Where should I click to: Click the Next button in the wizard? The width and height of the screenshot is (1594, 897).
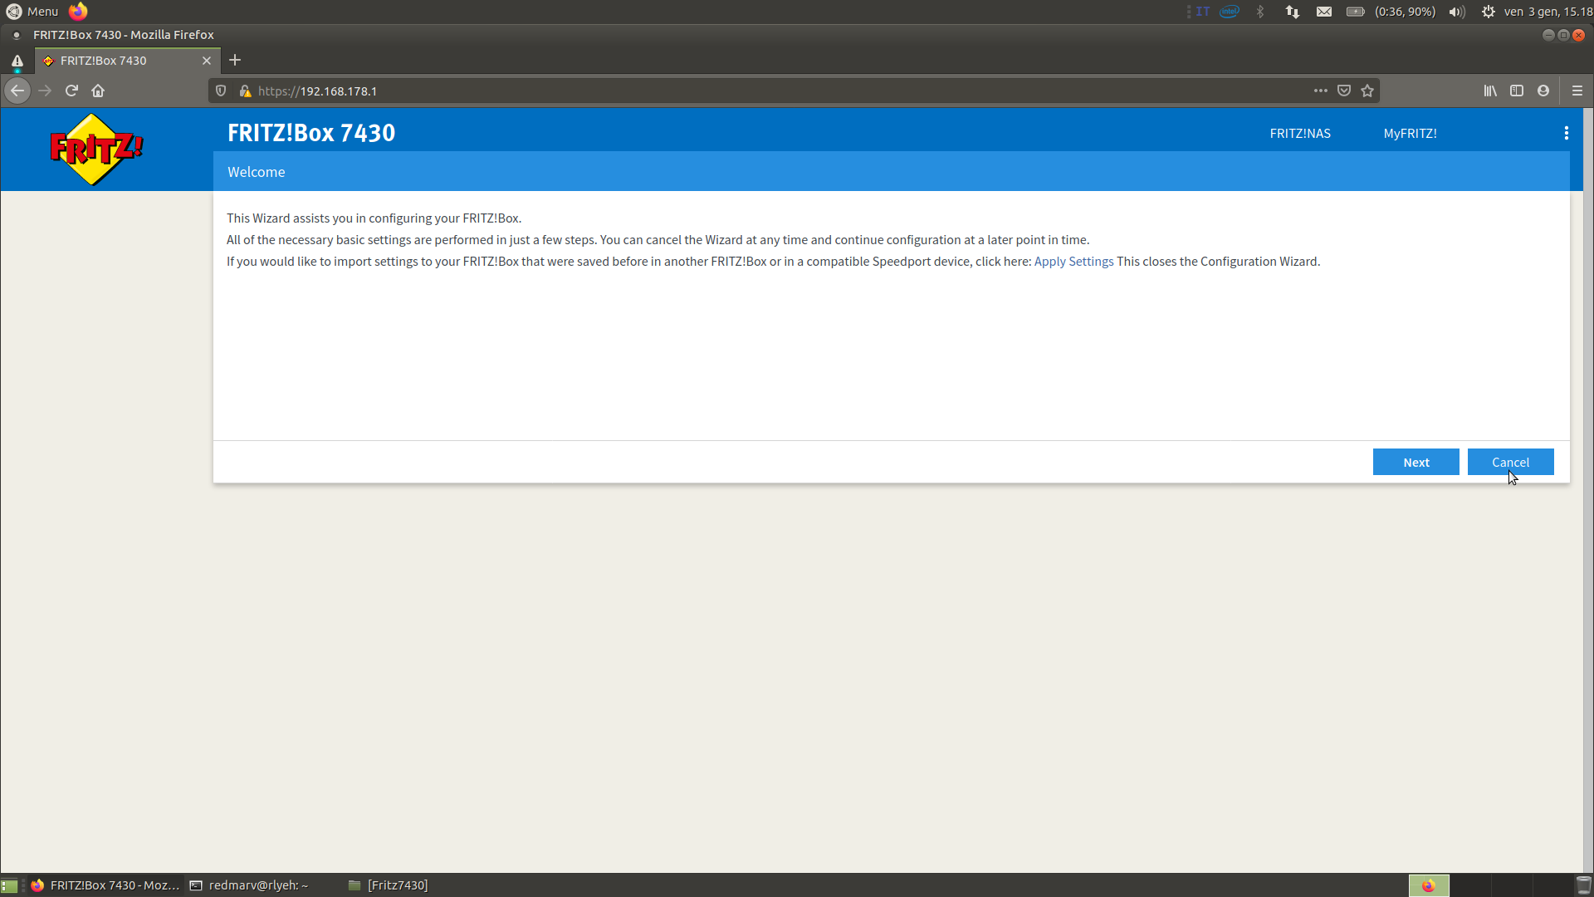(1416, 462)
